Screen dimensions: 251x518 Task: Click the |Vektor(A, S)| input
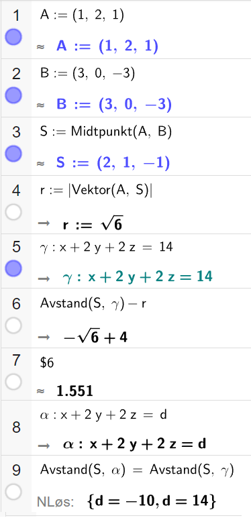point(96,191)
